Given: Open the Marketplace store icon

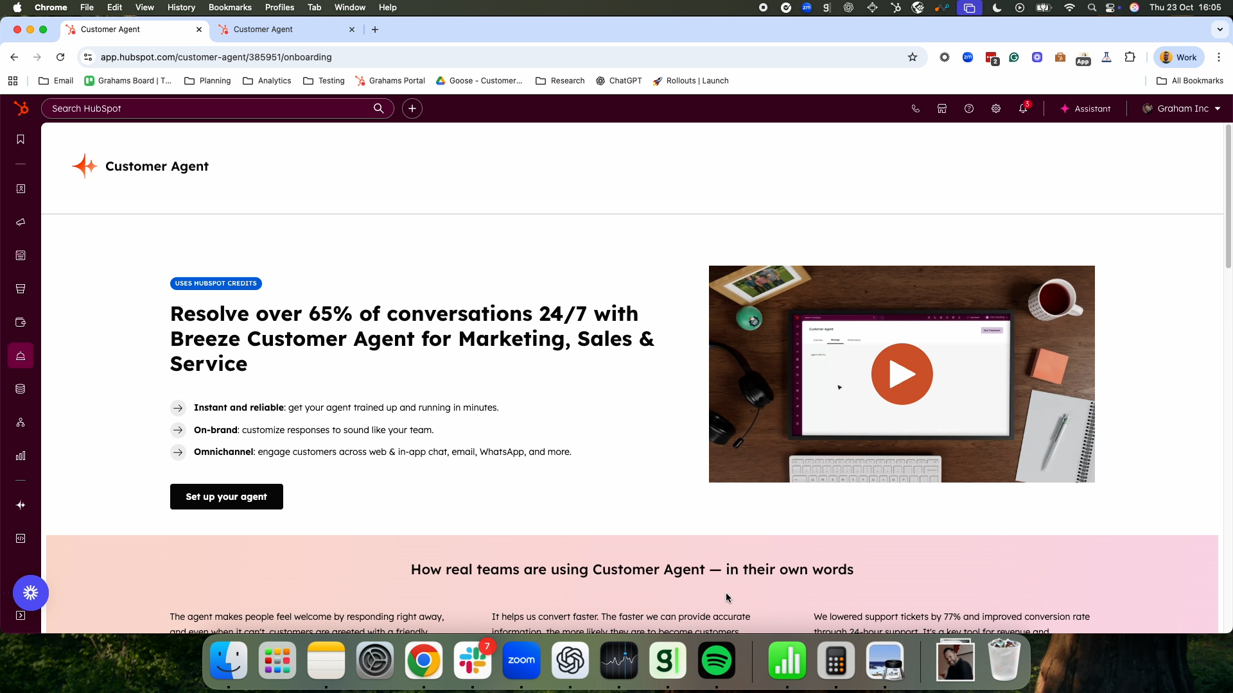Looking at the screenshot, I should [942, 108].
